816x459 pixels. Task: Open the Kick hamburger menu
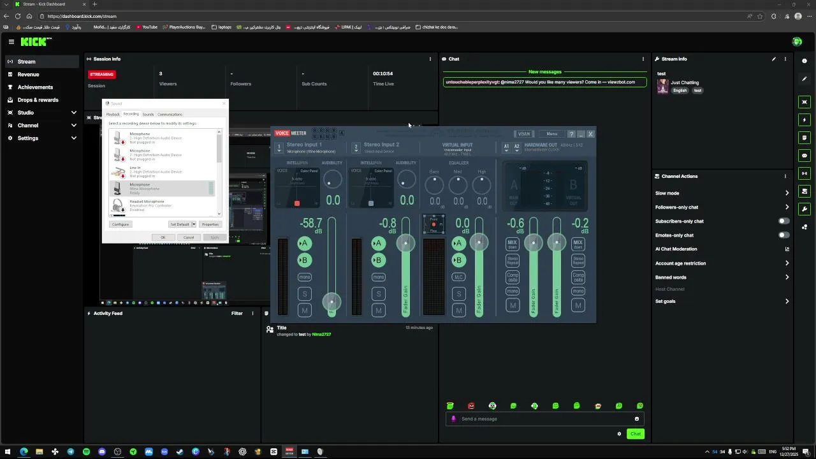(x=11, y=41)
